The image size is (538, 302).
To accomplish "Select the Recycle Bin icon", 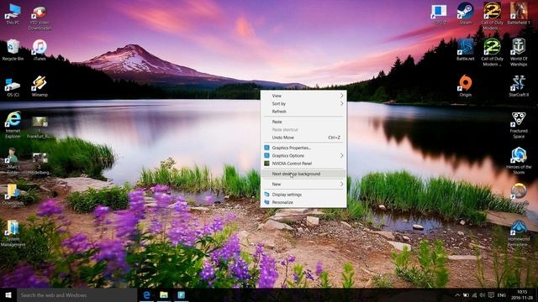I will click(x=13, y=50).
